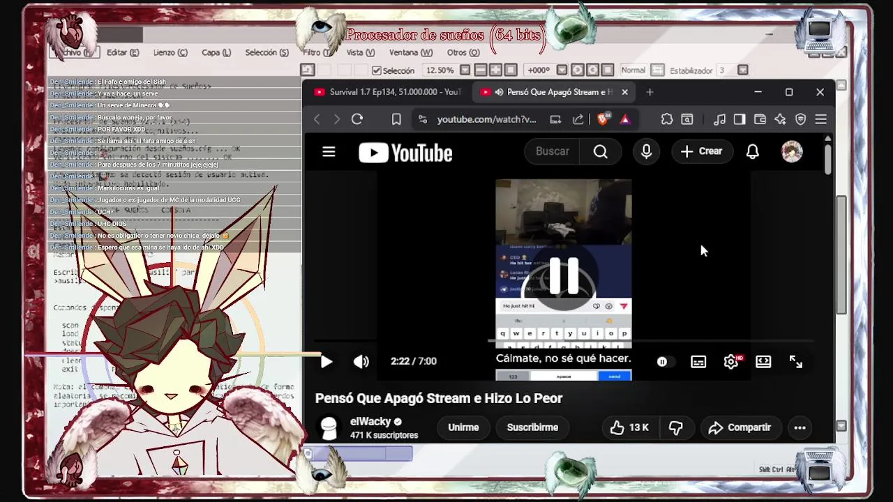
Task: Zoom out canvas with minus button
Action: (x=481, y=70)
